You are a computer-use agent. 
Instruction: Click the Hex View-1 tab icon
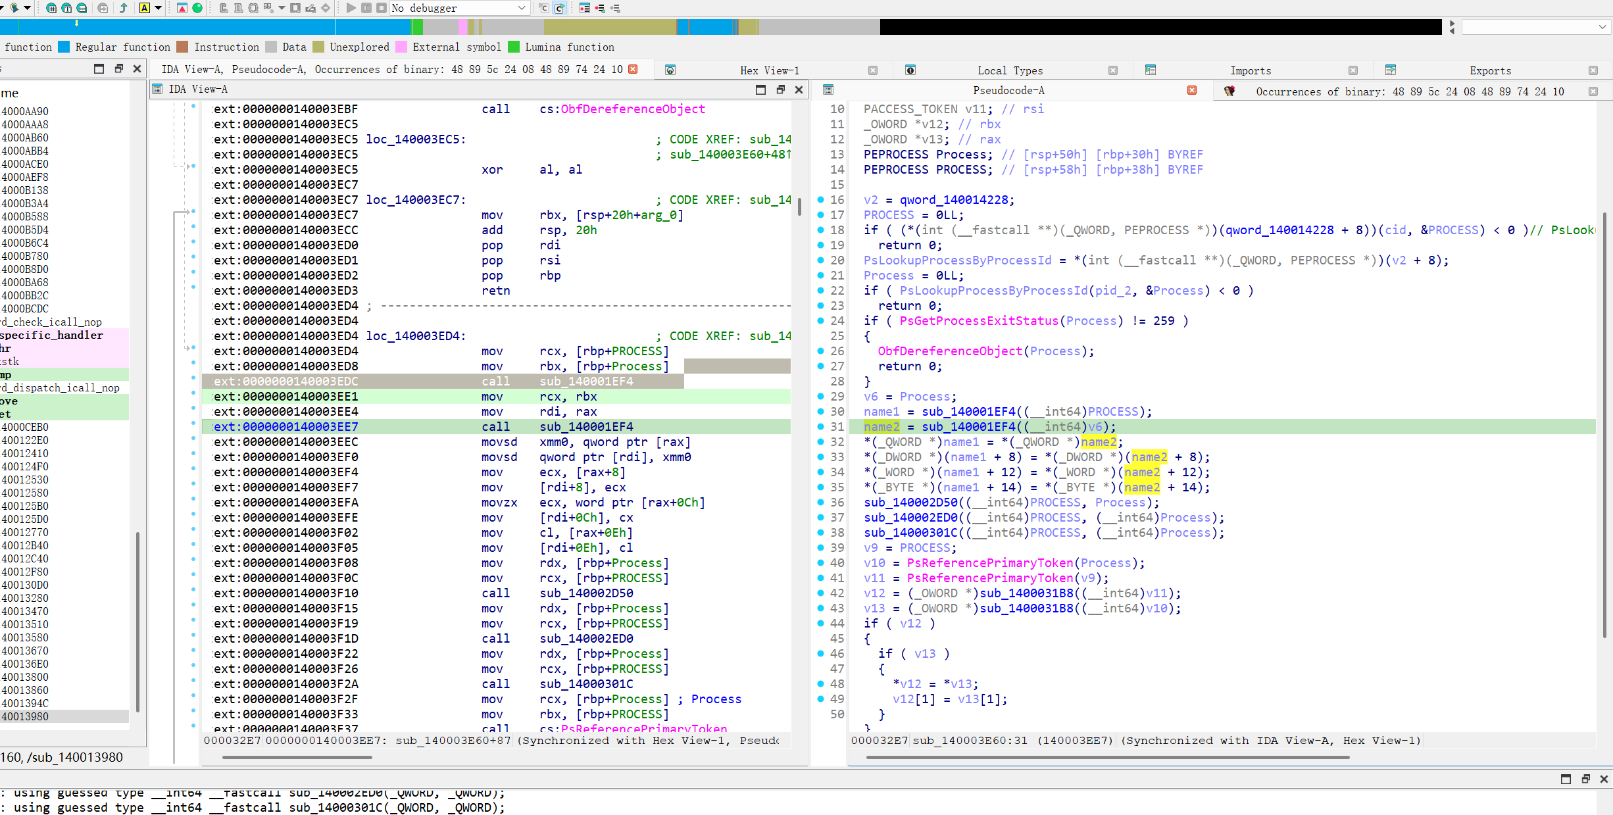tap(670, 70)
